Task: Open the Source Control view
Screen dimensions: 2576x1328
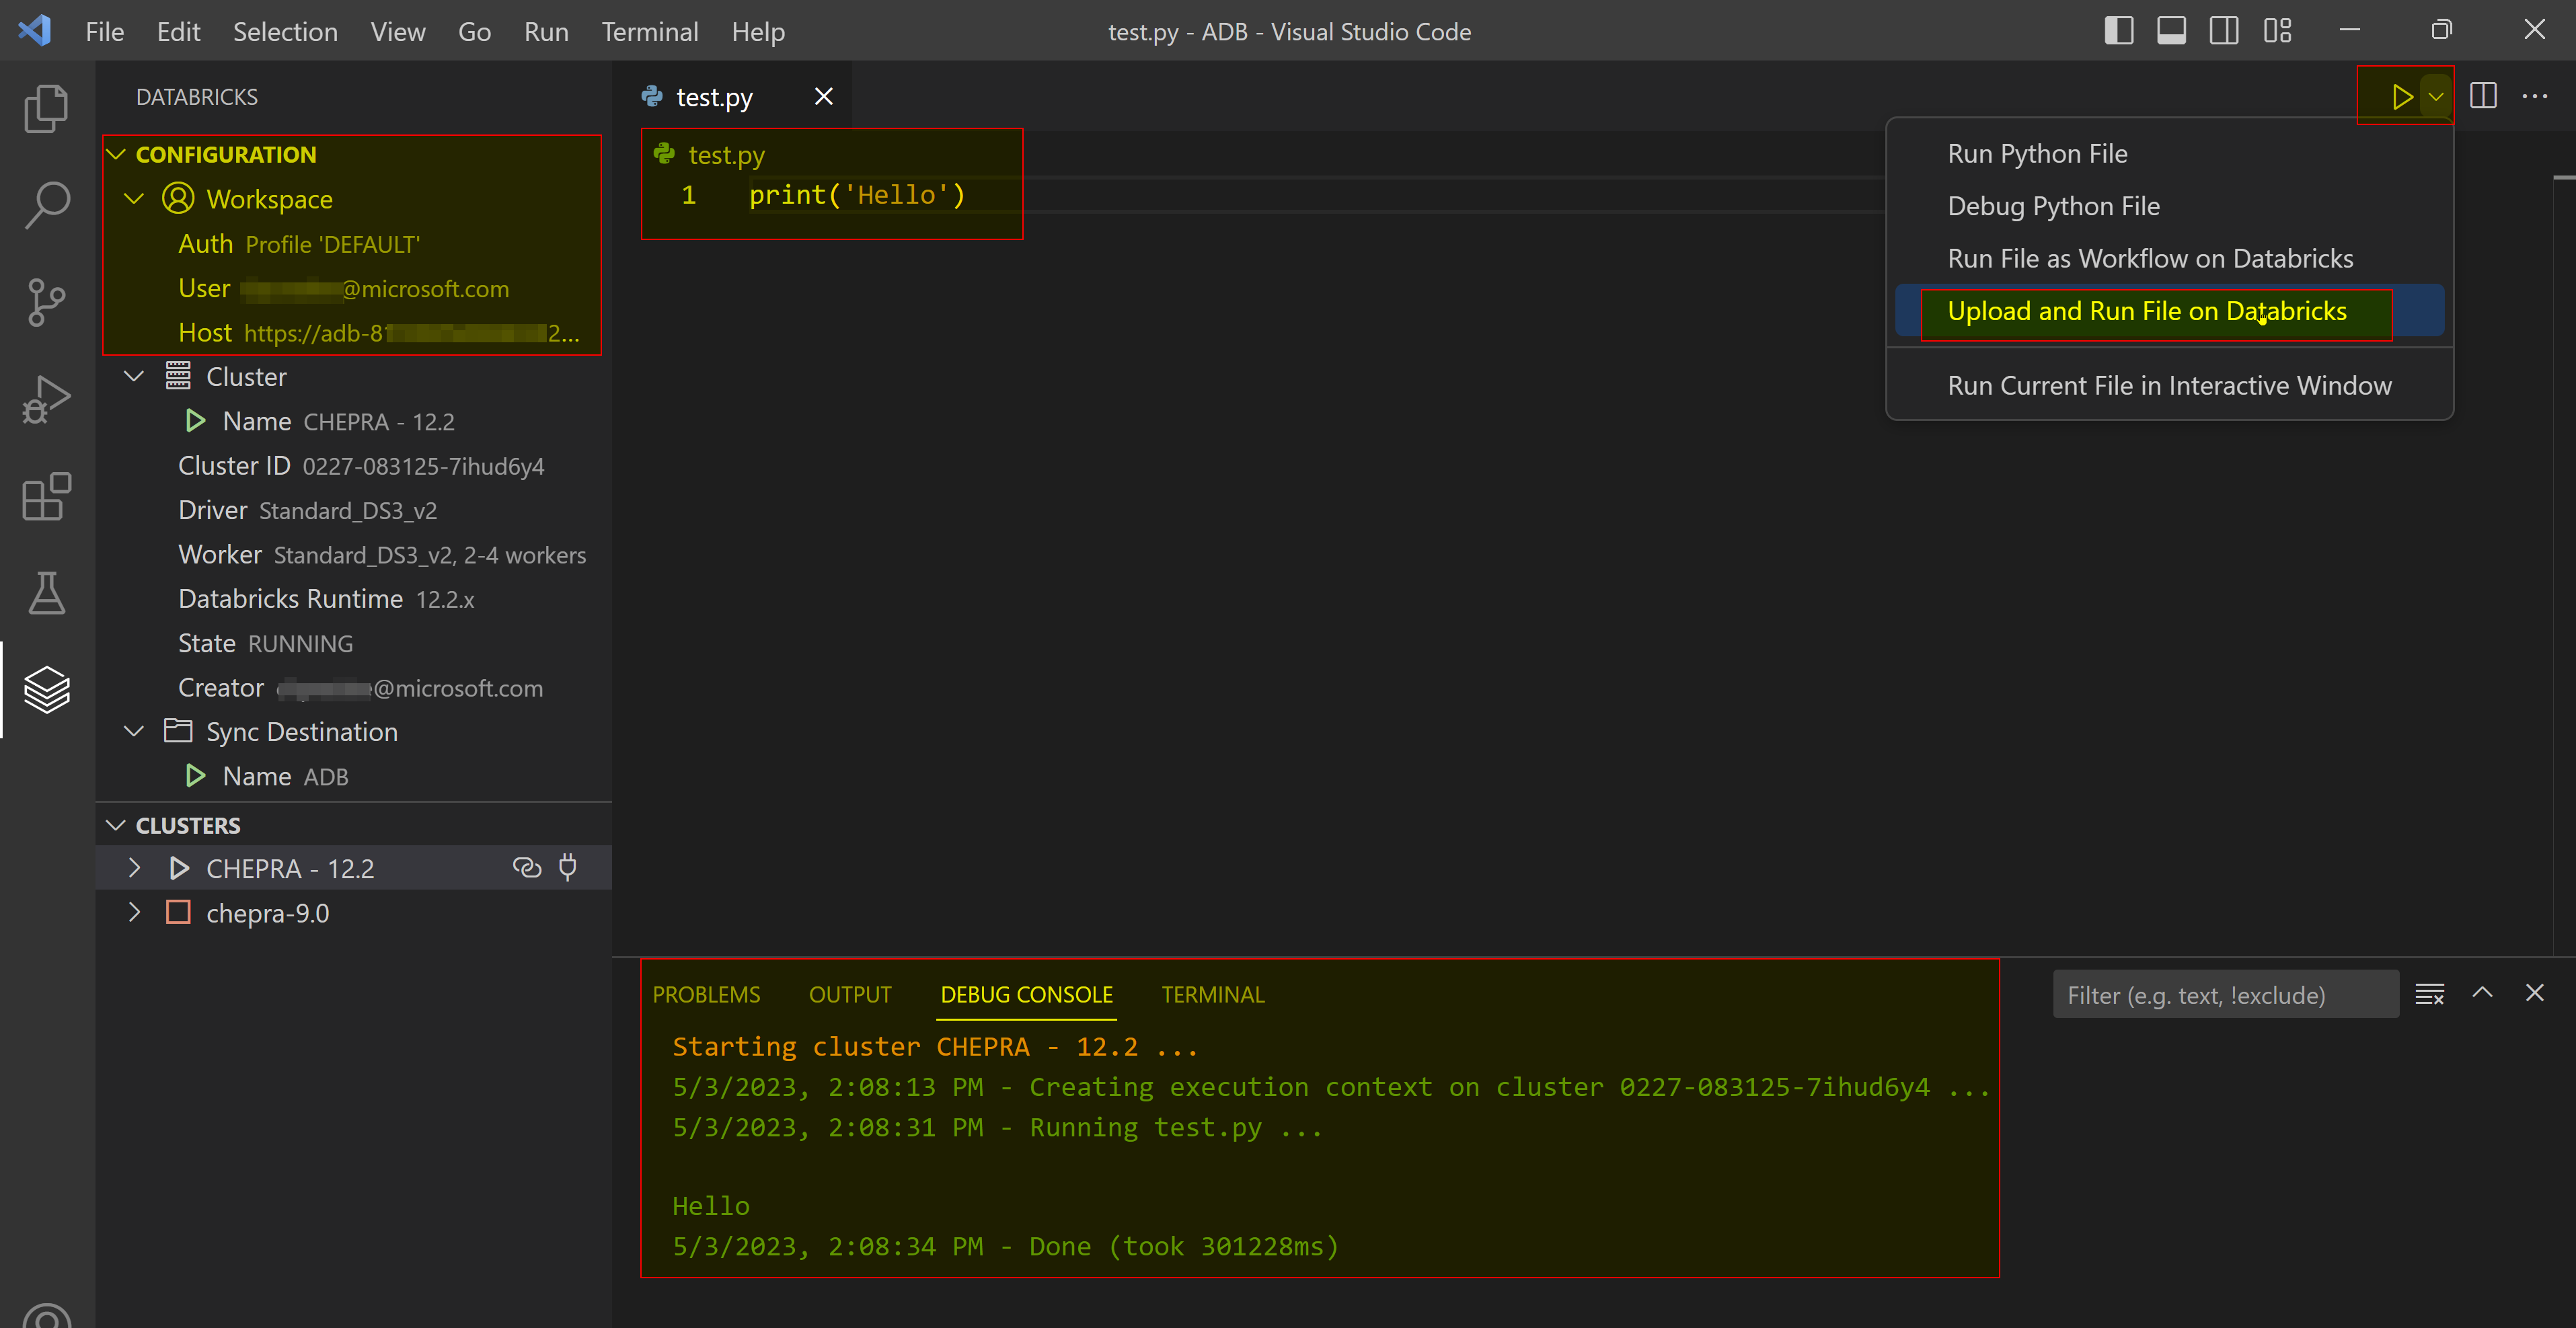Action: (x=46, y=302)
